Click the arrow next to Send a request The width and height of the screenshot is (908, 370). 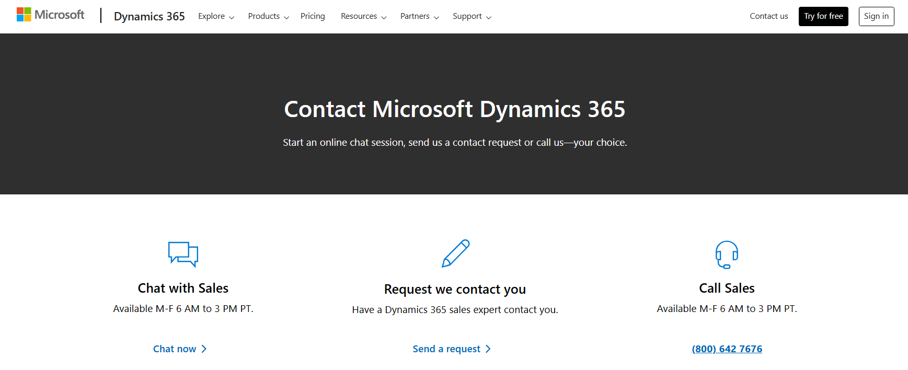[488, 349]
